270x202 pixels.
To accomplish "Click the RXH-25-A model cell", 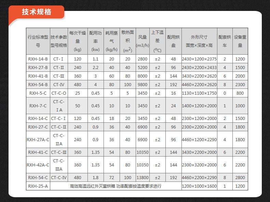I will pos(38,186).
